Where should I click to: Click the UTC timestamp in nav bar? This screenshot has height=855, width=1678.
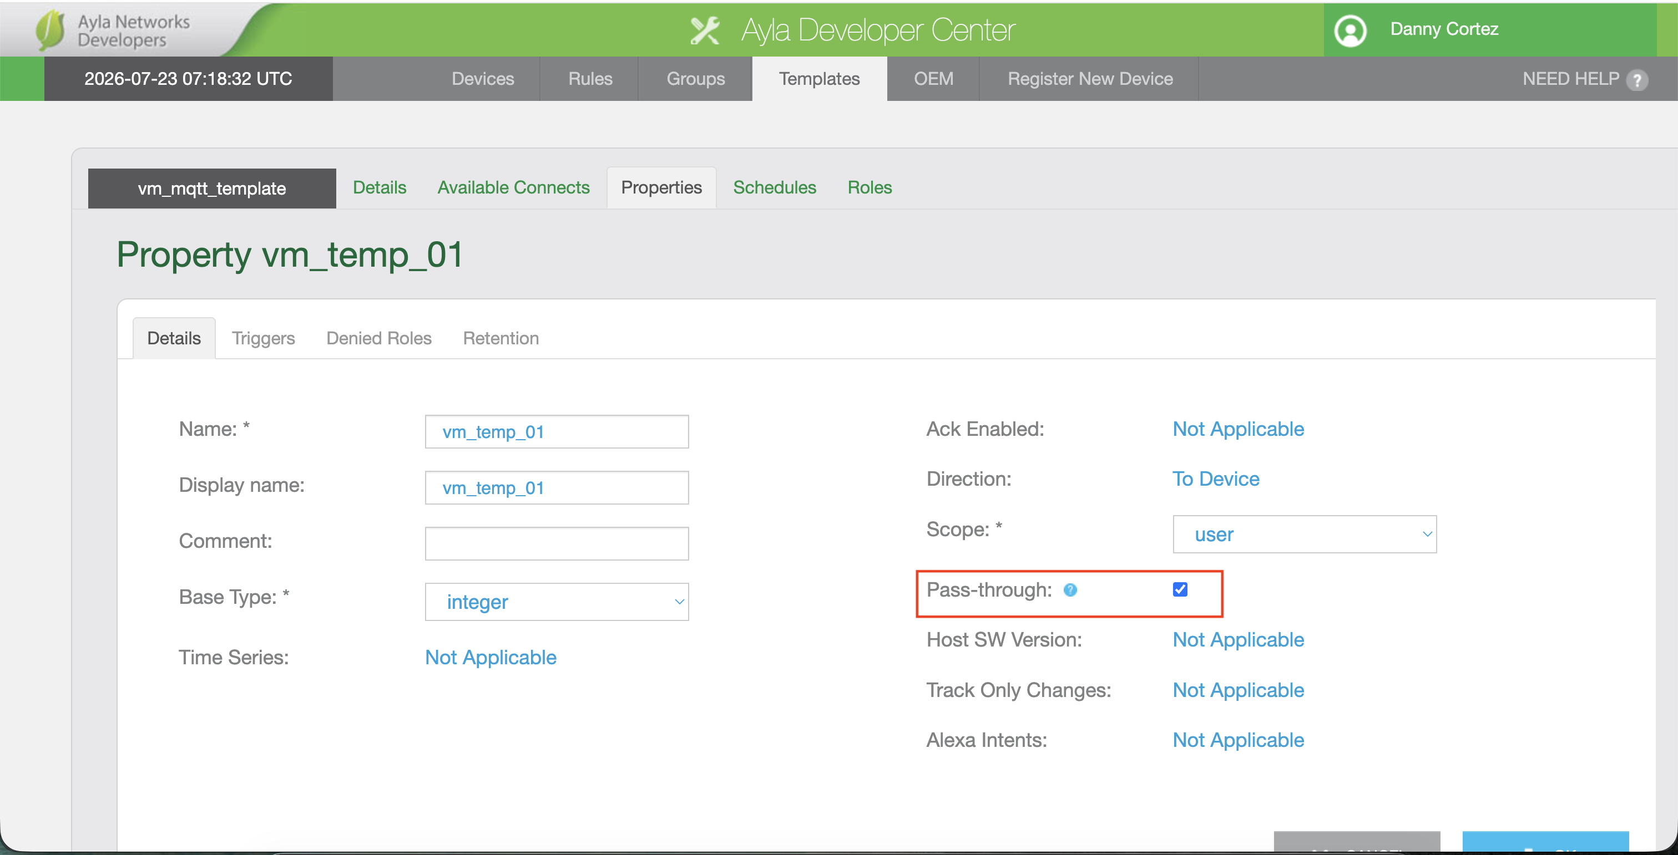(188, 79)
